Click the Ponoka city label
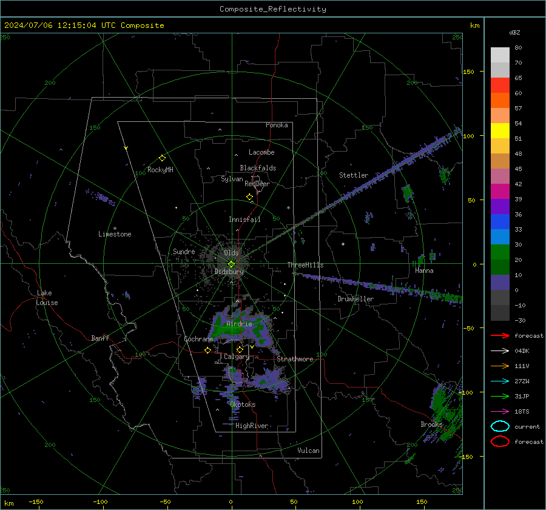 point(277,125)
